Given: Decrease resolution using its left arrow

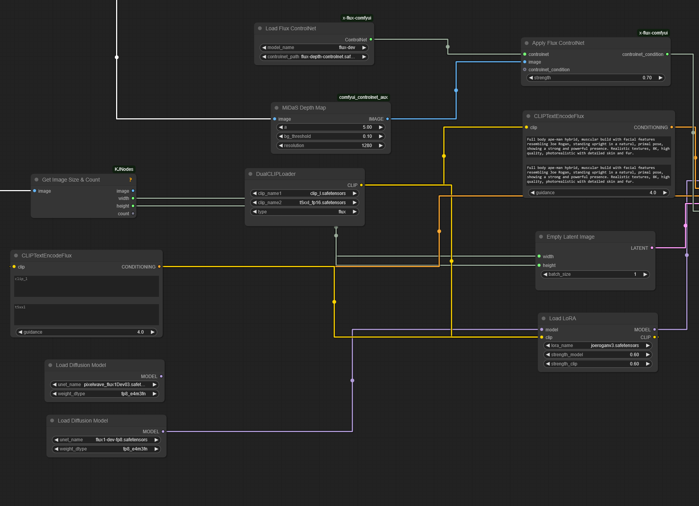Looking at the screenshot, I should click(281, 146).
